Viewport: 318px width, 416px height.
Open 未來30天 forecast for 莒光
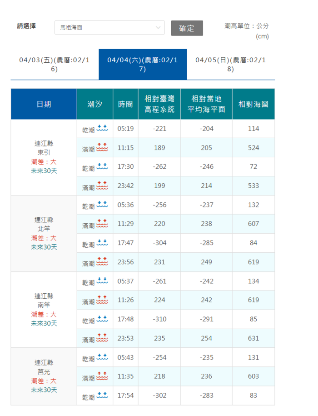(44, 390)
